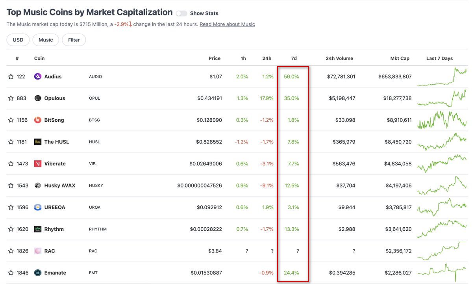Open the Music category dropdown
Viewport: 472px width, 284px height.
(46, 40)
